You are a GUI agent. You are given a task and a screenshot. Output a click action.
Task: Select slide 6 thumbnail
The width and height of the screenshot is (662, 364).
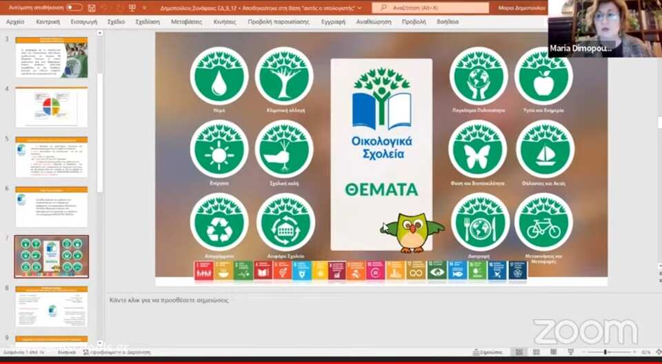tap(52, 207)
